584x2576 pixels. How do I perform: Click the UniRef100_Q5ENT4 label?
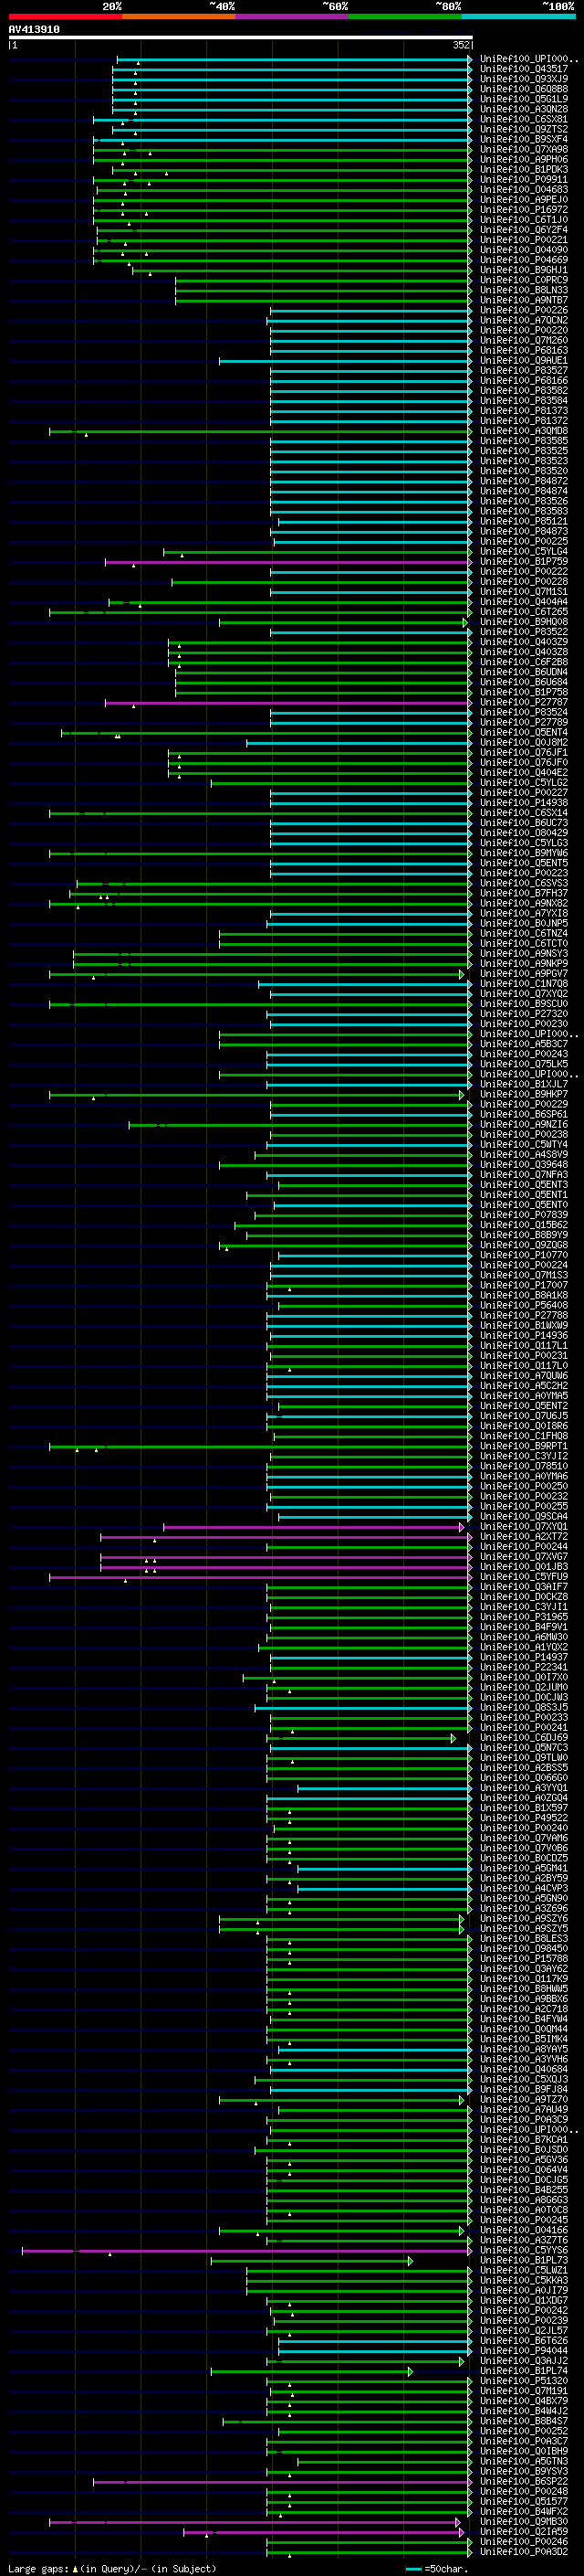pos(523,733)
